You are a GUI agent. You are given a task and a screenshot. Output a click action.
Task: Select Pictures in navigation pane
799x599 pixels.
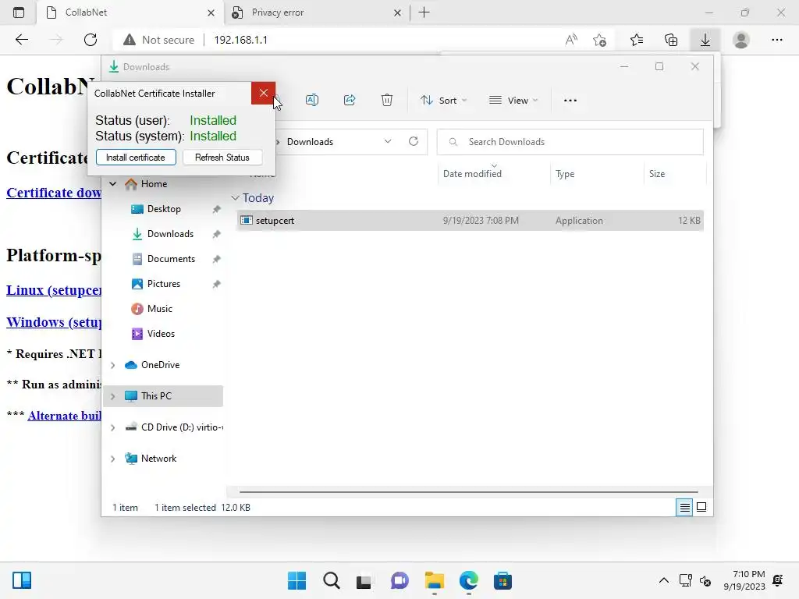coord(164,284)
